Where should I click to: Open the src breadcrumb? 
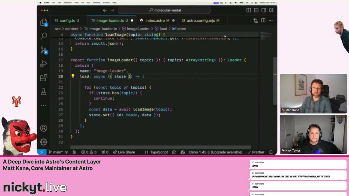coord(58,29)
